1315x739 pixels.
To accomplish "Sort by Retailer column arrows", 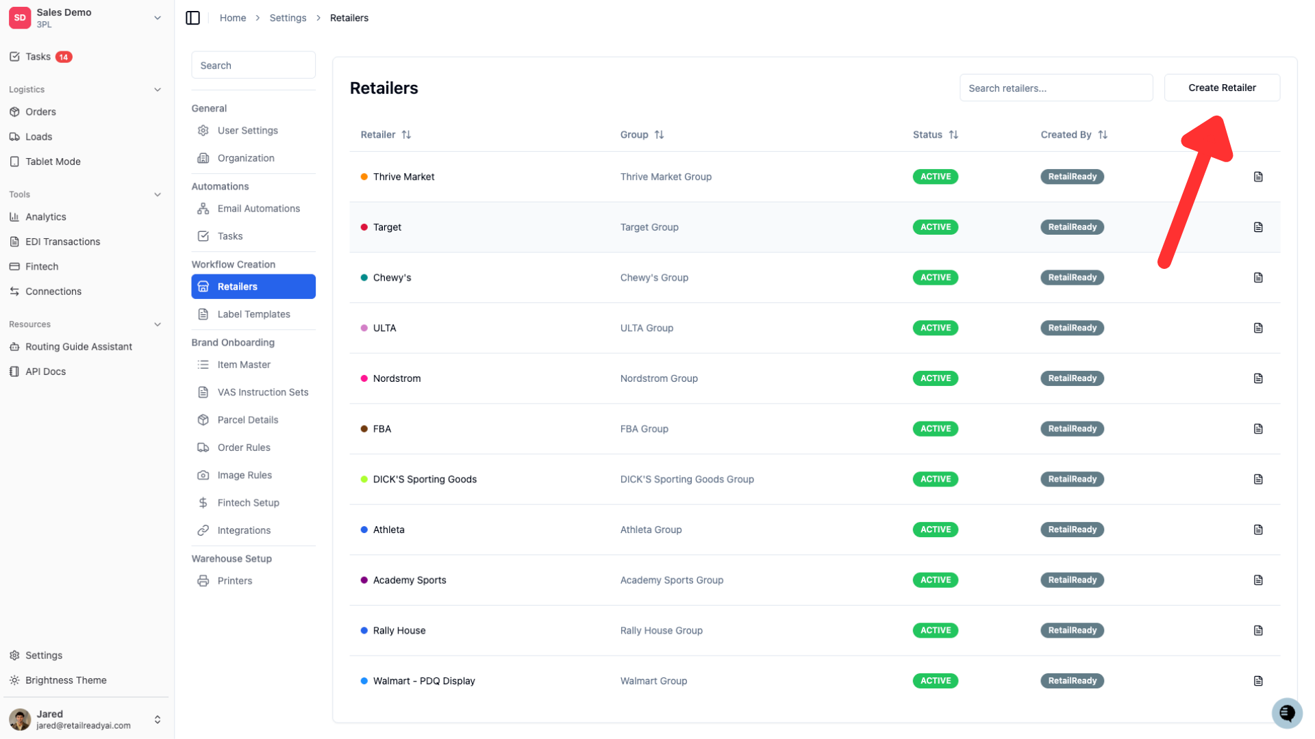I will click(406, 135).
